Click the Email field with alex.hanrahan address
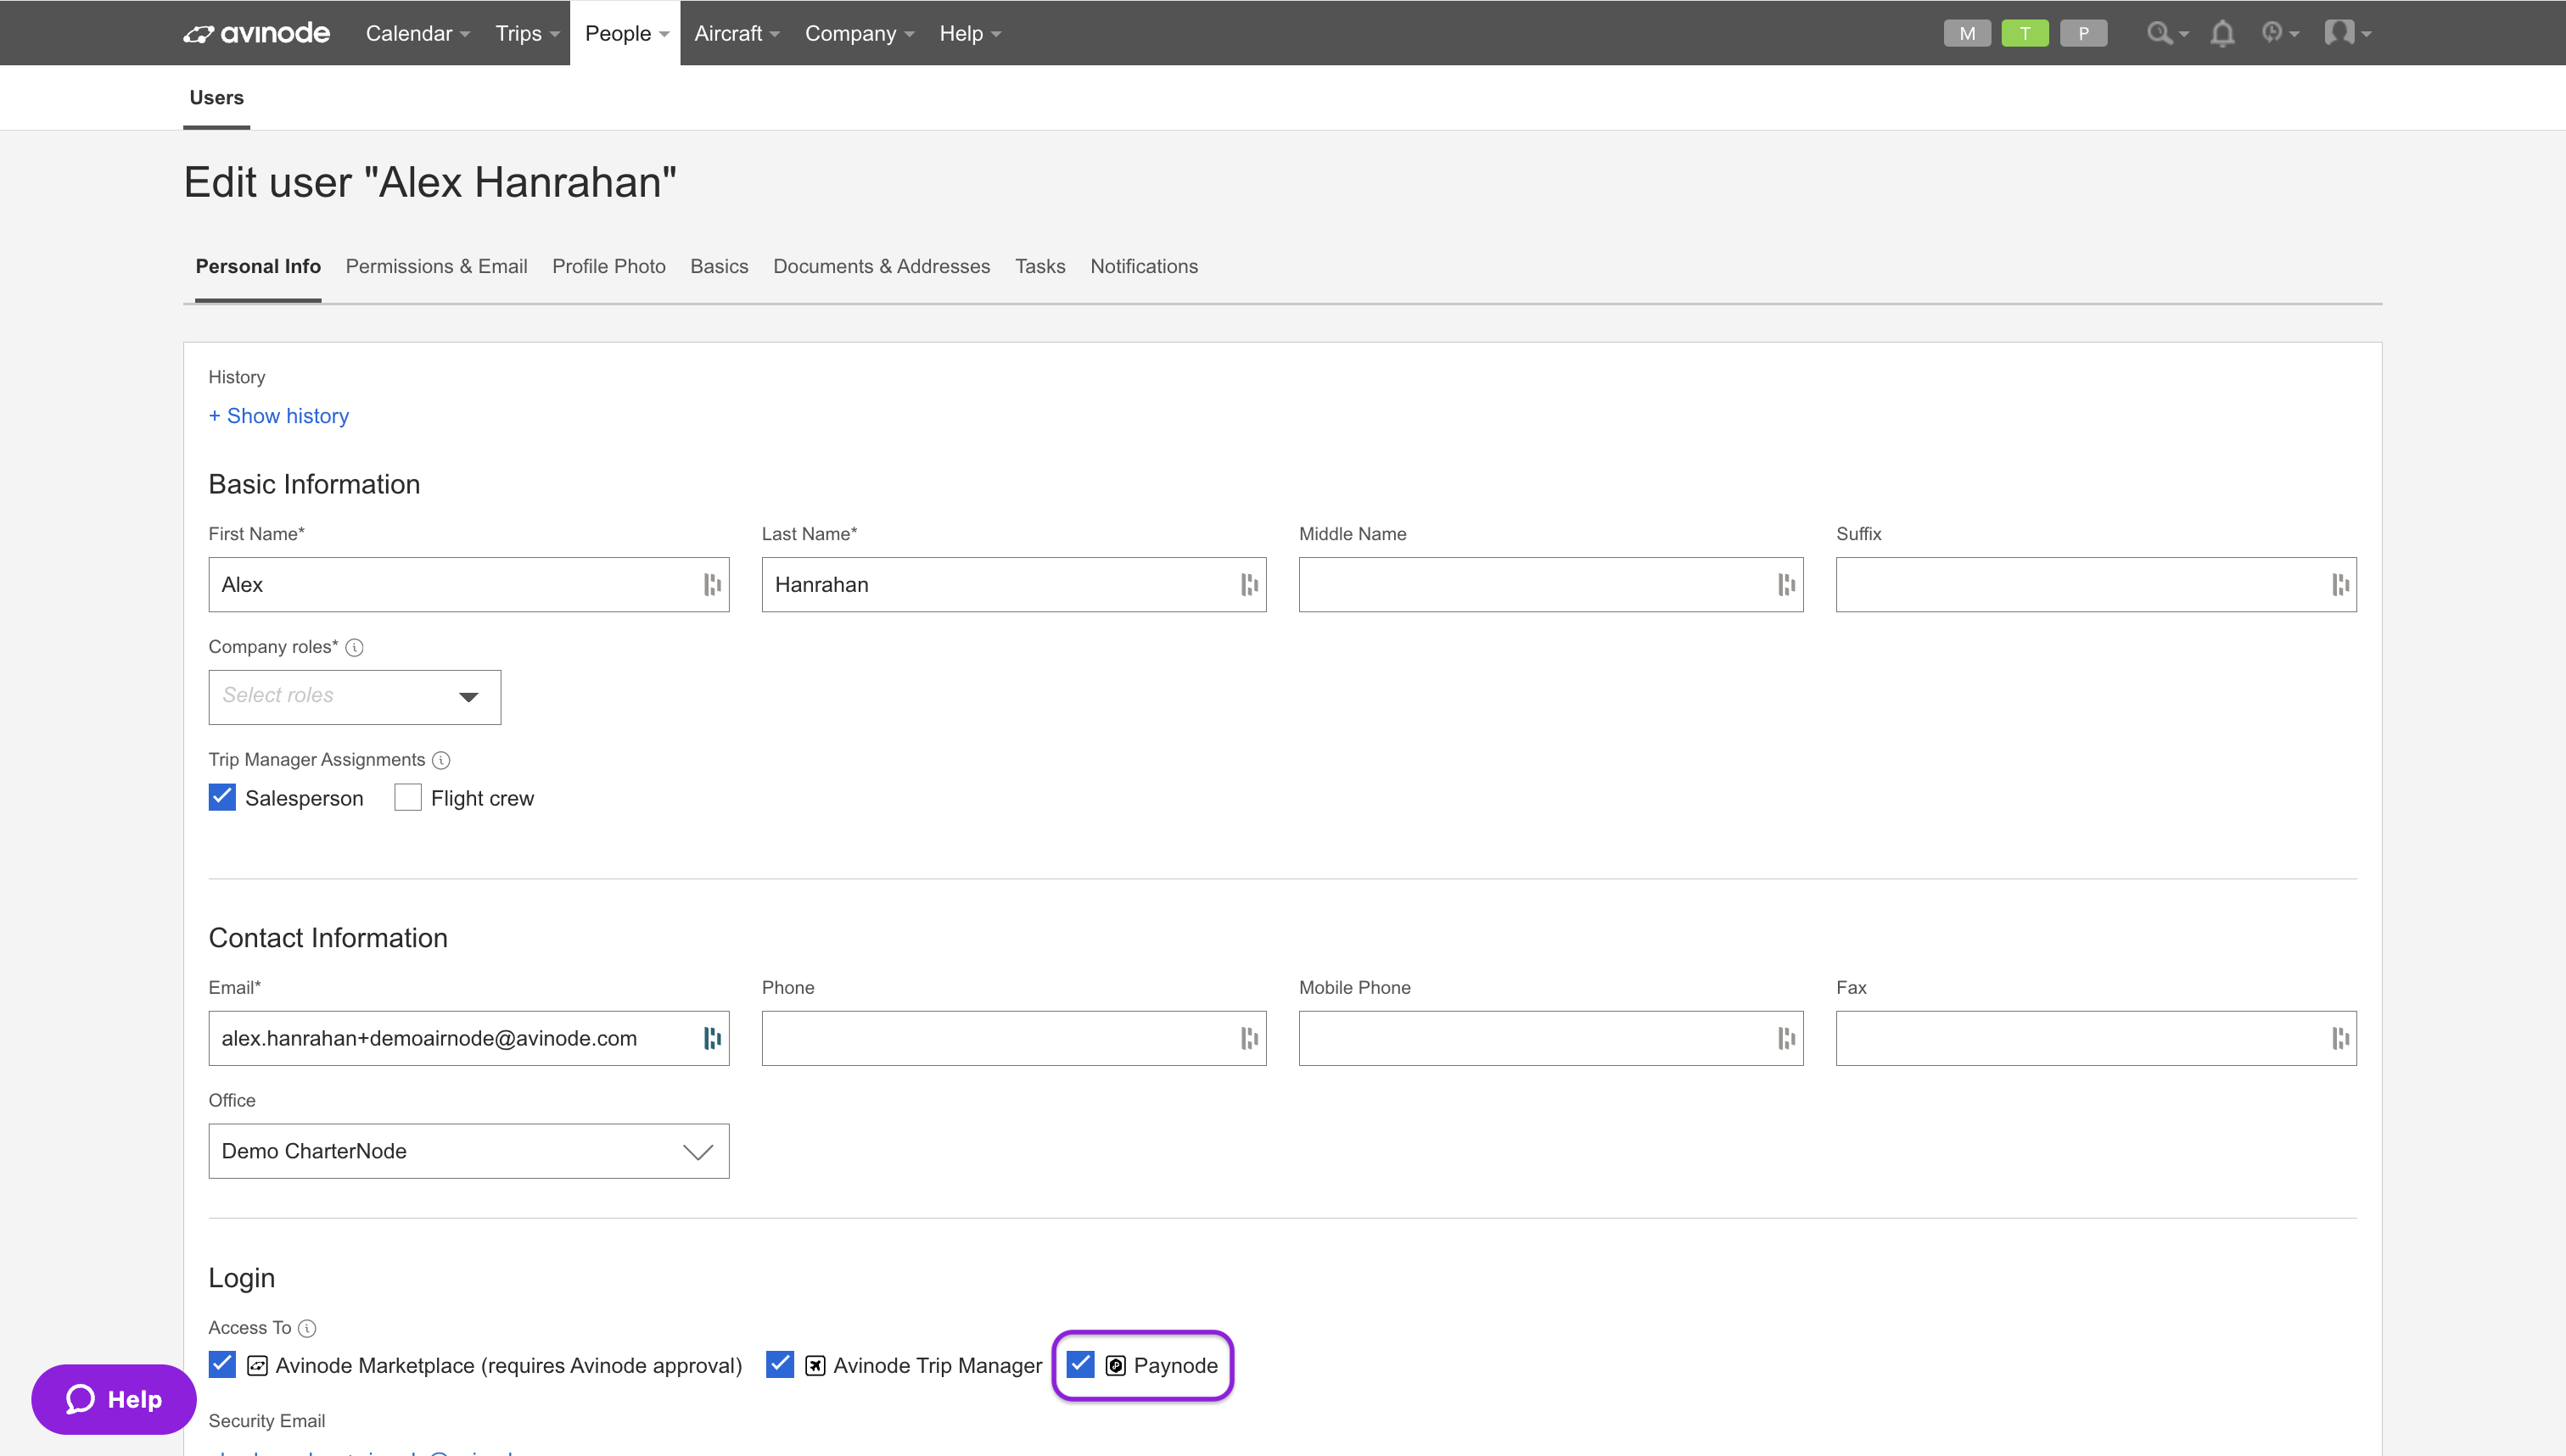This screenshot has height=1456, width=2566. pos(468,1038)
